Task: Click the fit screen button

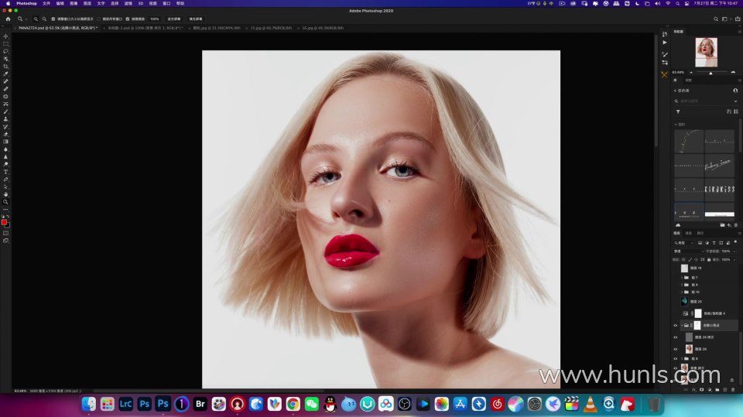Action: 174,19
